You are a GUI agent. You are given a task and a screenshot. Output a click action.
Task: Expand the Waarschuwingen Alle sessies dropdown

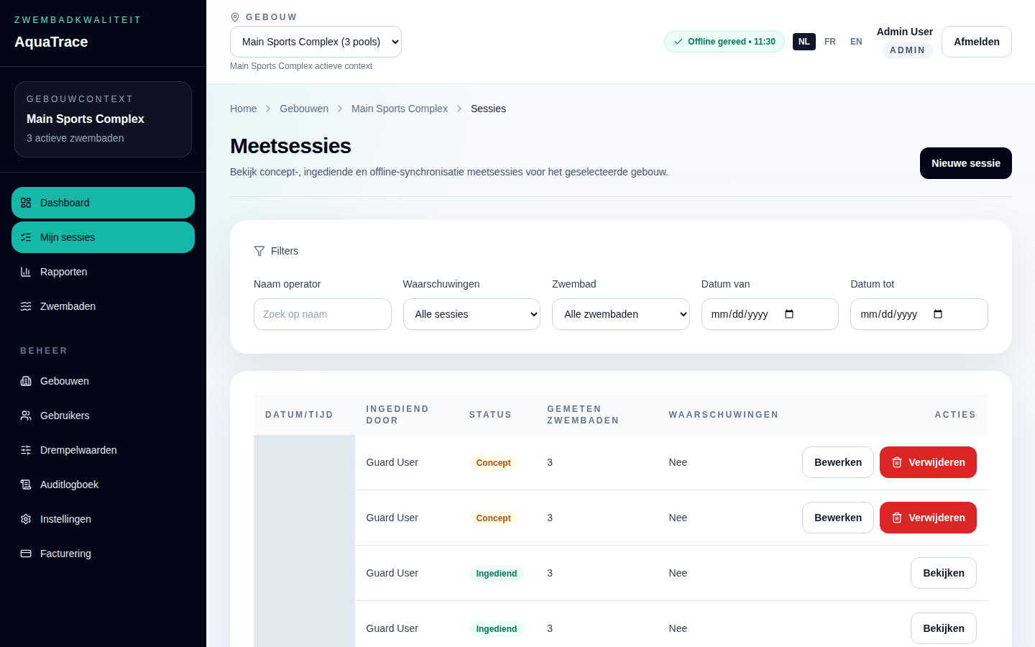471,314
